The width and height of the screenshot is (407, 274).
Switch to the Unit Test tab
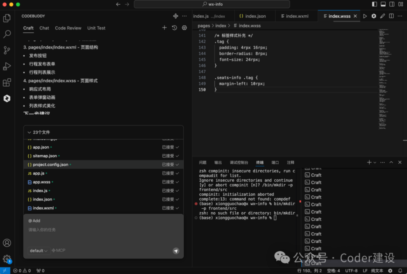click(x=96, y=28)
